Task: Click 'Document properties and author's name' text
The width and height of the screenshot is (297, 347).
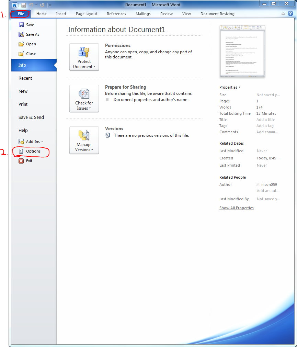Action: point(150,100)
